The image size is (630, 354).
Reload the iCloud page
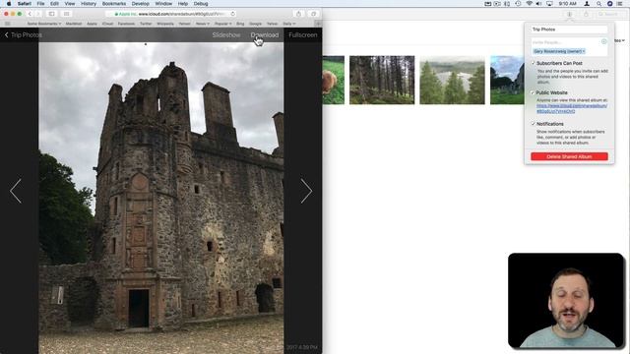point(232,14)
